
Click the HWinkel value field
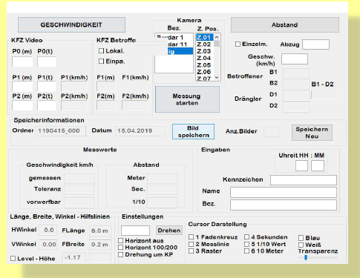48,230
